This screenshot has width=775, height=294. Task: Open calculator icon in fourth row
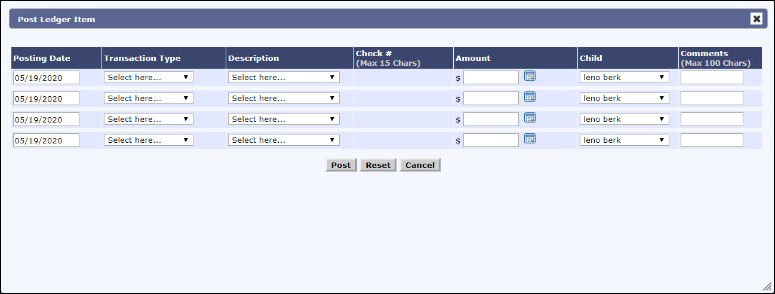pyautogui.click(x=530, y=139)
